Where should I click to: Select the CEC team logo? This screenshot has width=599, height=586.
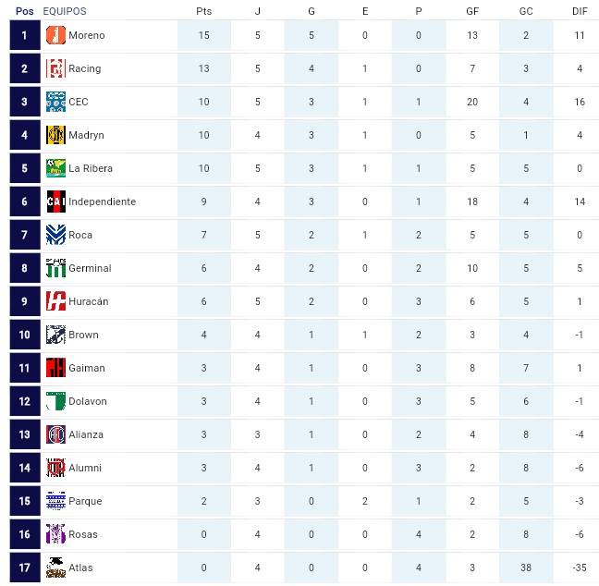coord(55,102)
